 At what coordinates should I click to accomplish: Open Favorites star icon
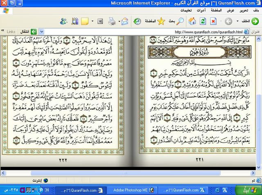[161, 21]
